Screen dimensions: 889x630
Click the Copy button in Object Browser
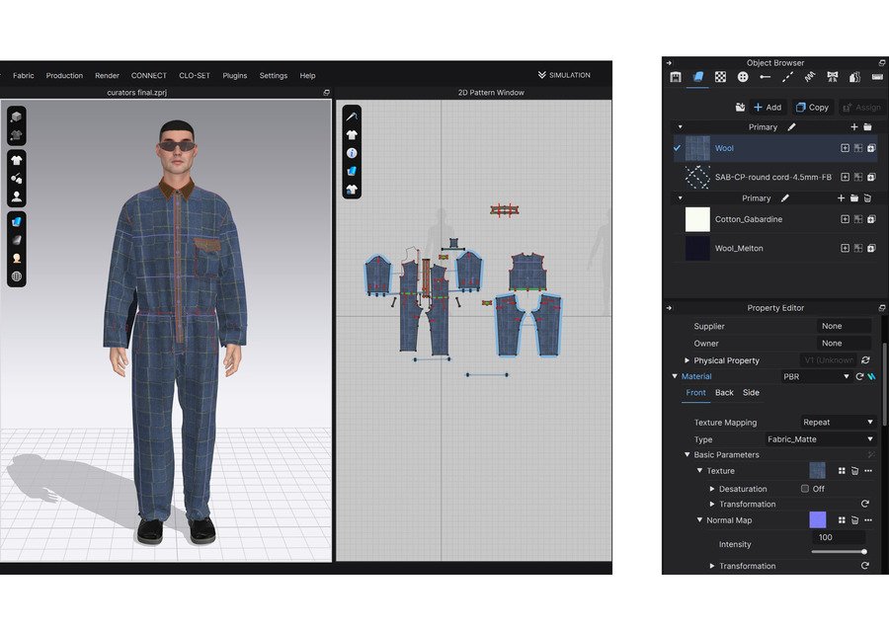(x=812, y=108)
